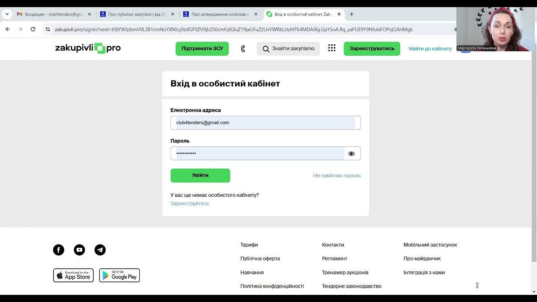Open the Регламент footer link
This screenshot has width=537, height=302.
coord(335,259)
